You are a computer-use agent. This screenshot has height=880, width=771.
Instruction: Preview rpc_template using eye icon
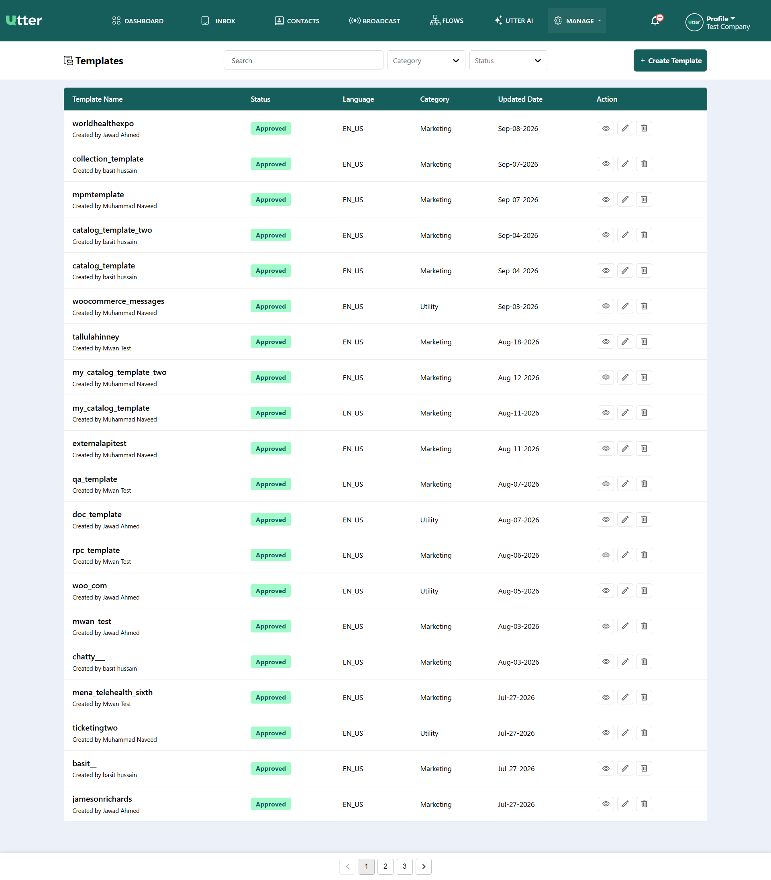[x=606, y=555]
